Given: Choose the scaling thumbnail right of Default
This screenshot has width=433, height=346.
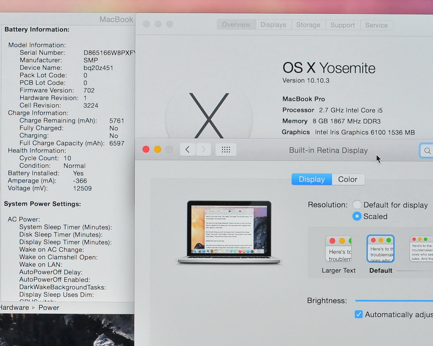Looking at the screenshot, I should pyautogui.click(x=421, y=249).
